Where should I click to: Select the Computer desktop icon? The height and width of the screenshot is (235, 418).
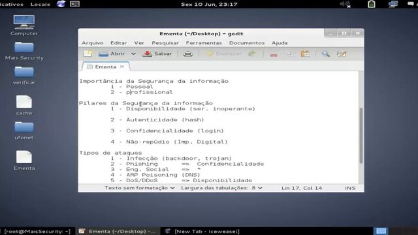point(24,25)
